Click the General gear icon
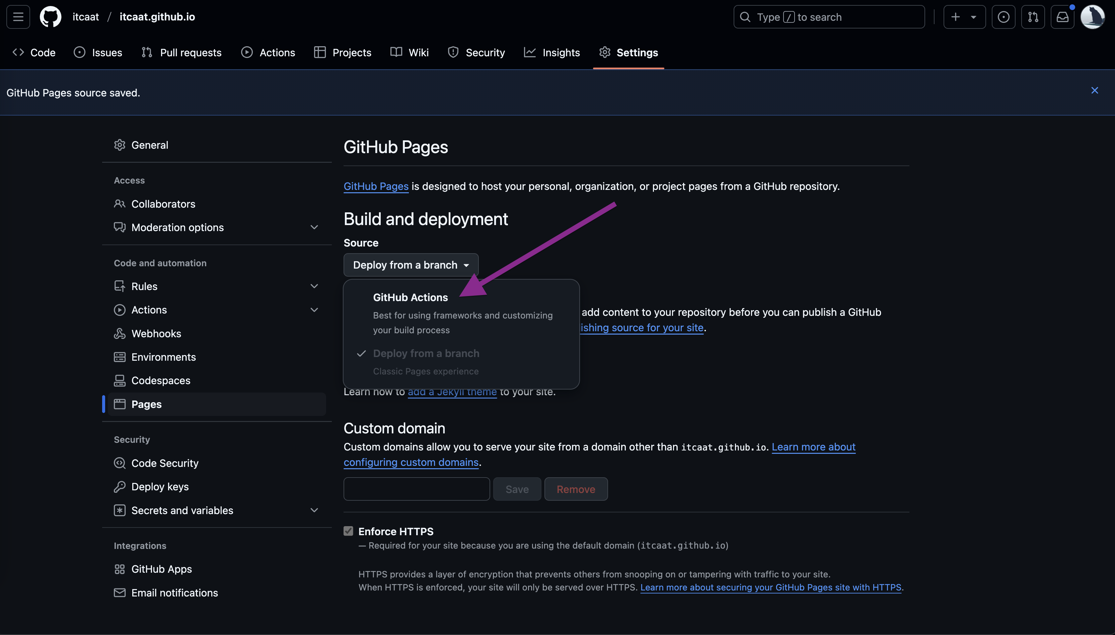1115x635 pixels. [x=120, y=145]
